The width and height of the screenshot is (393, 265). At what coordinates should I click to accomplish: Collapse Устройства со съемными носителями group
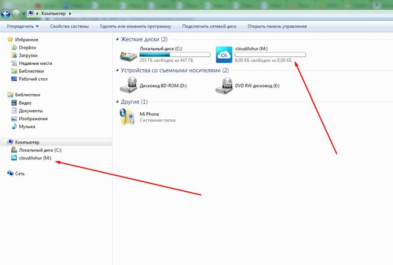(117, 70)
